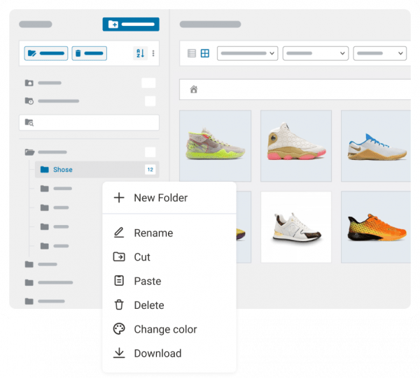Click the download arrow icon
The height and width of the screenshot is (378, 420).
coord(119,353)
